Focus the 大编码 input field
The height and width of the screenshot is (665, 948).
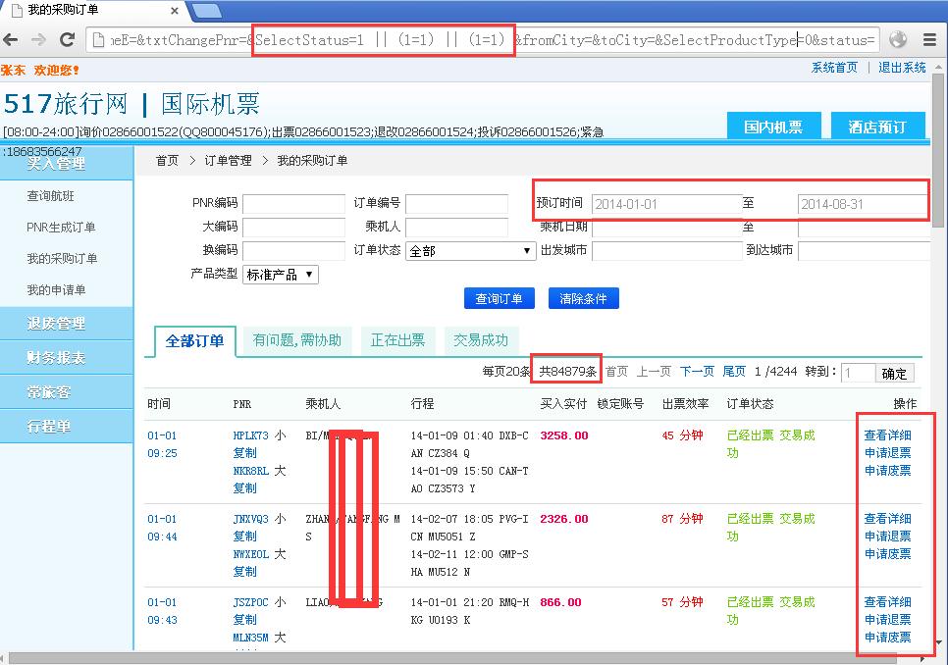pyautogui.click(x=293, y=228)
